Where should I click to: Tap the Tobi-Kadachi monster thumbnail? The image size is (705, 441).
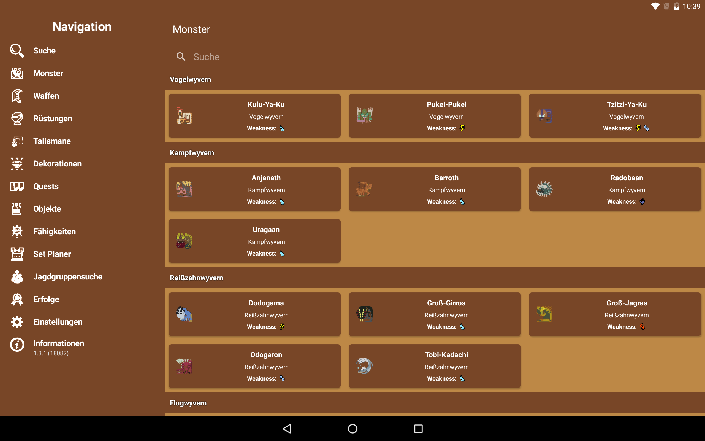coord(364,366)
